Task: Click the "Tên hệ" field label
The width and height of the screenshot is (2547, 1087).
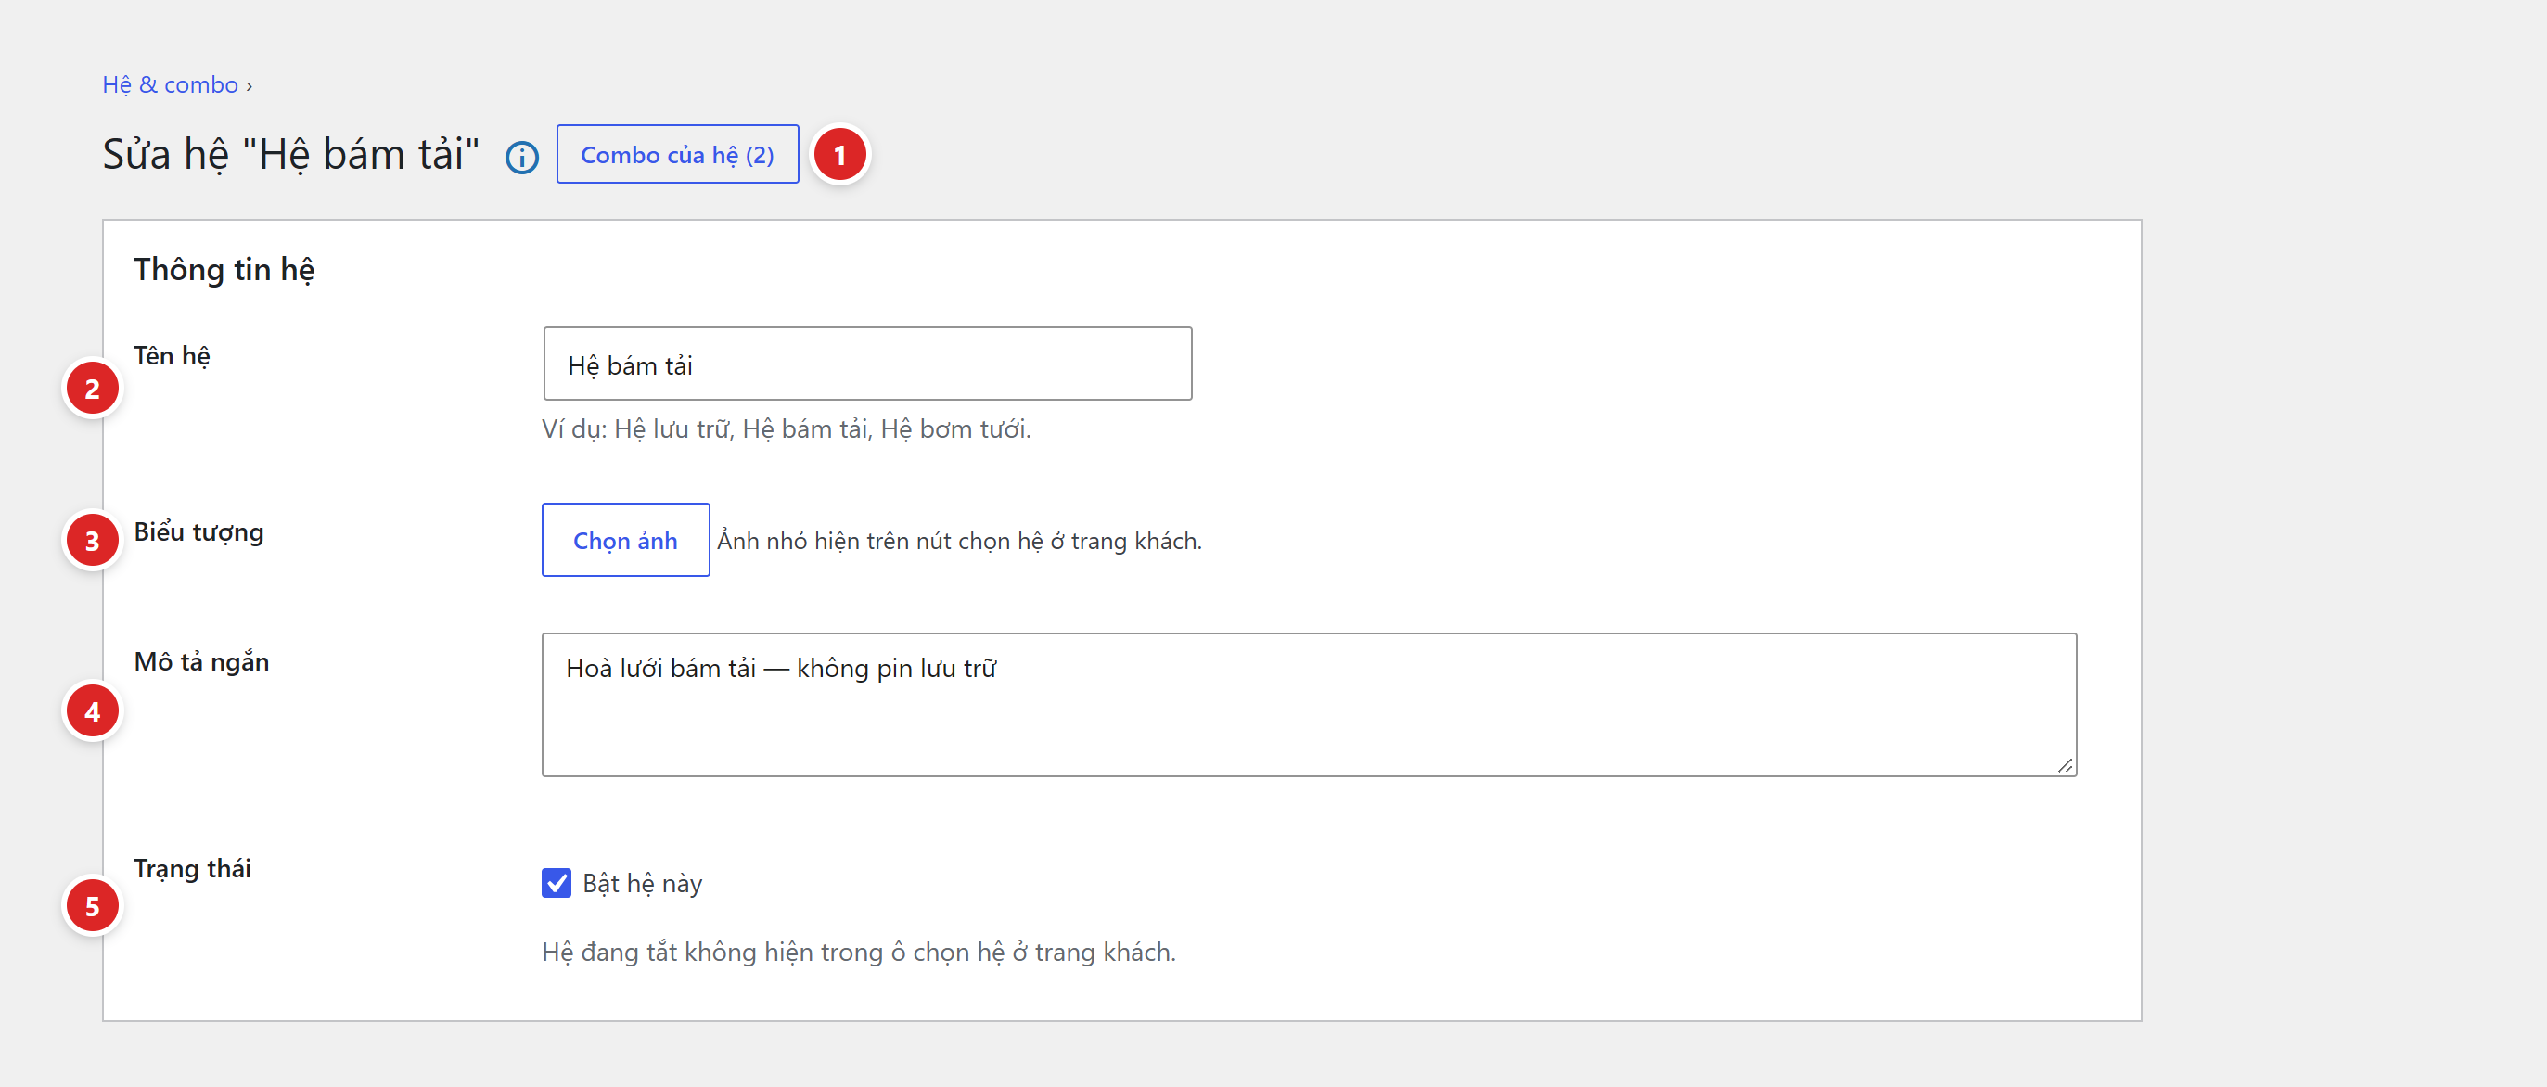Action: pos(172,356)
